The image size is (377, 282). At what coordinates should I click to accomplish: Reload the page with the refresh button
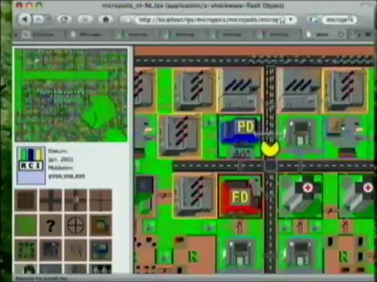[64, 19]
